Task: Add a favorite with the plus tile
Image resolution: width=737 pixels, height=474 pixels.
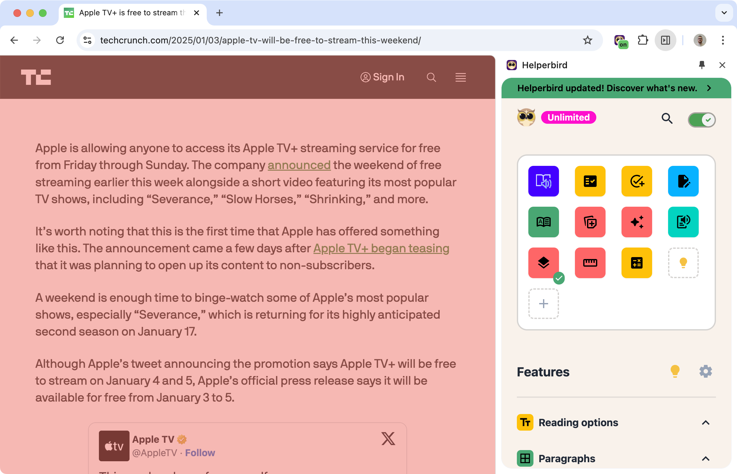Action: tap(543, 303)
